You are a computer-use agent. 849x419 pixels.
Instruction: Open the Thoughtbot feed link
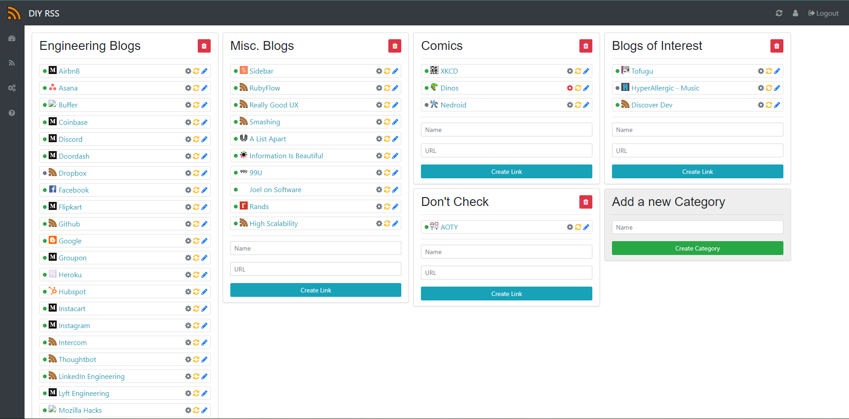click(x=77, y=359)
